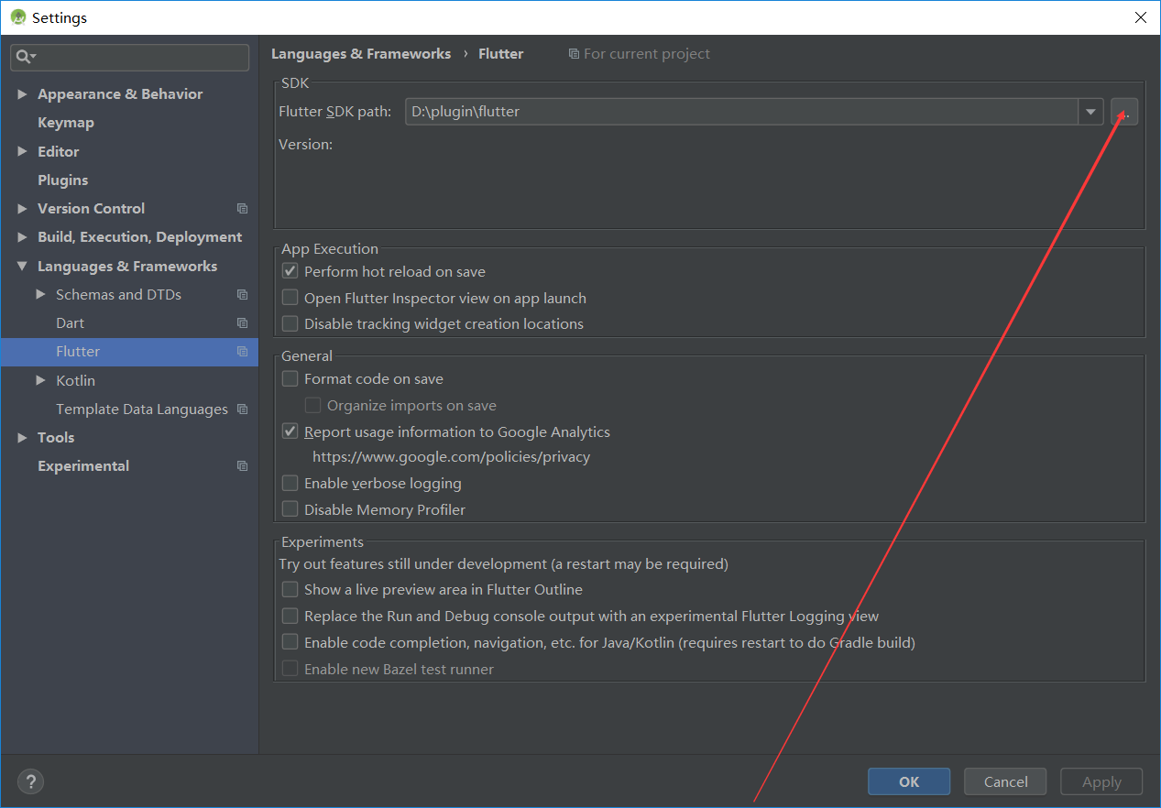Focus the settings search box
Viewport: 1161px width, 808px height.
tap(130, 57)
